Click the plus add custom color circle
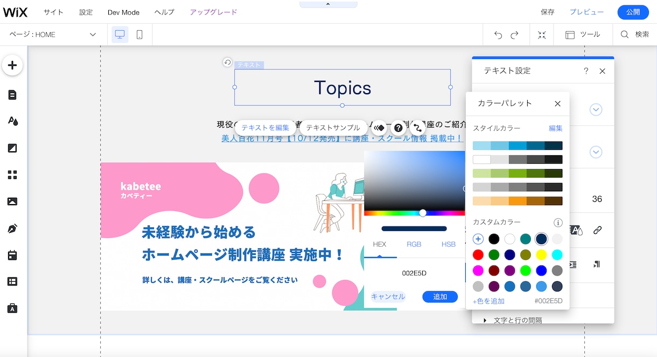Viewport: 657px width, 357px height. click(478, 239)
